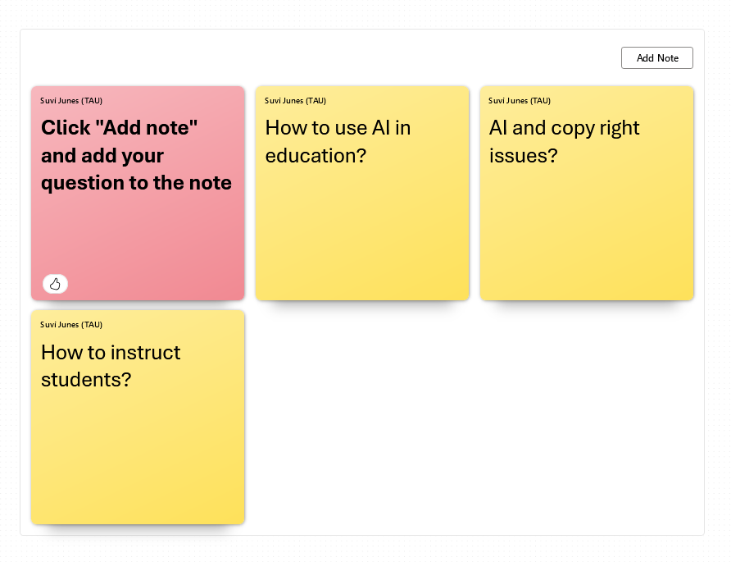This screenshot has height=562, width=731.
Task: Like the pink instruction note with thumbs-up
Action: pyautogui.click(x=55, y=284)
